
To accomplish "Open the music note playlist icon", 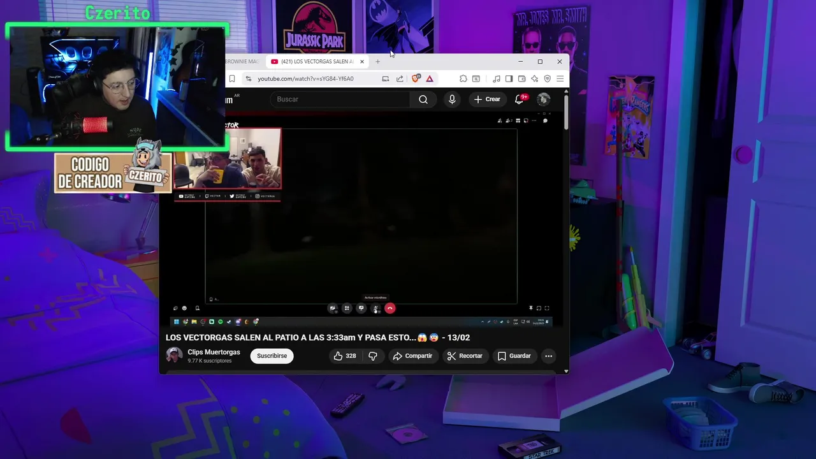I will click(x=497, y=79).
